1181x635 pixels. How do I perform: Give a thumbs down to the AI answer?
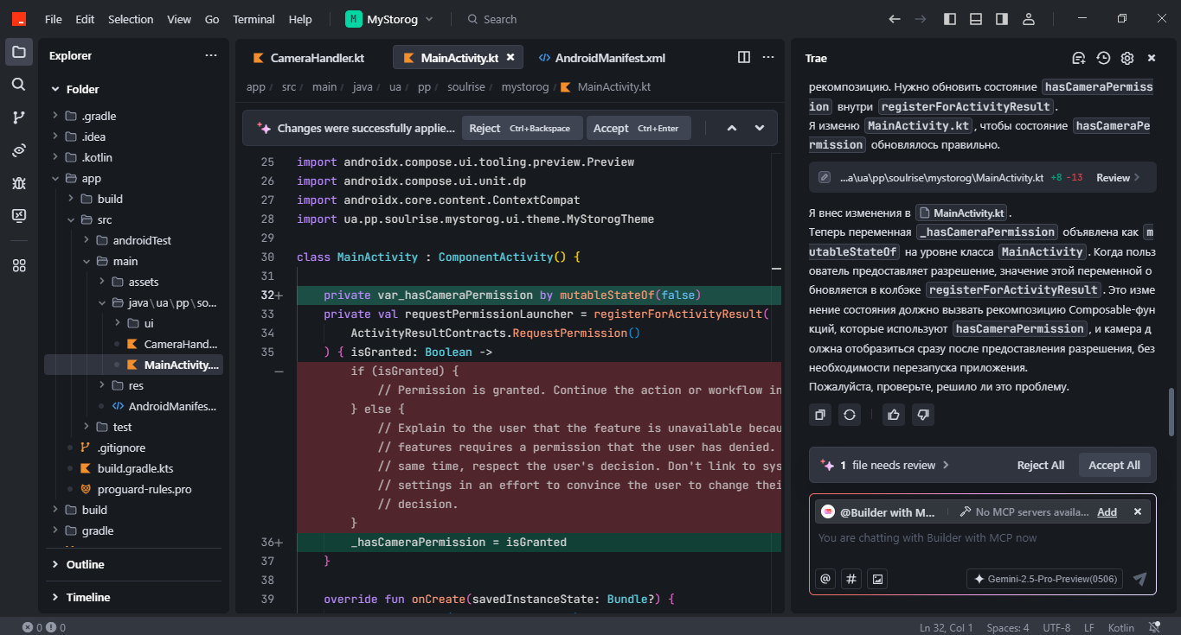(x=922, y=414)
